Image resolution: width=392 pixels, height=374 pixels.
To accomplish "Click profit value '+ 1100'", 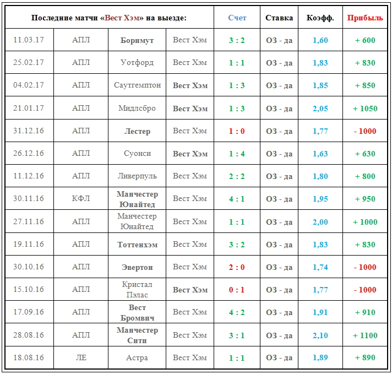I will tap(365, 335).
